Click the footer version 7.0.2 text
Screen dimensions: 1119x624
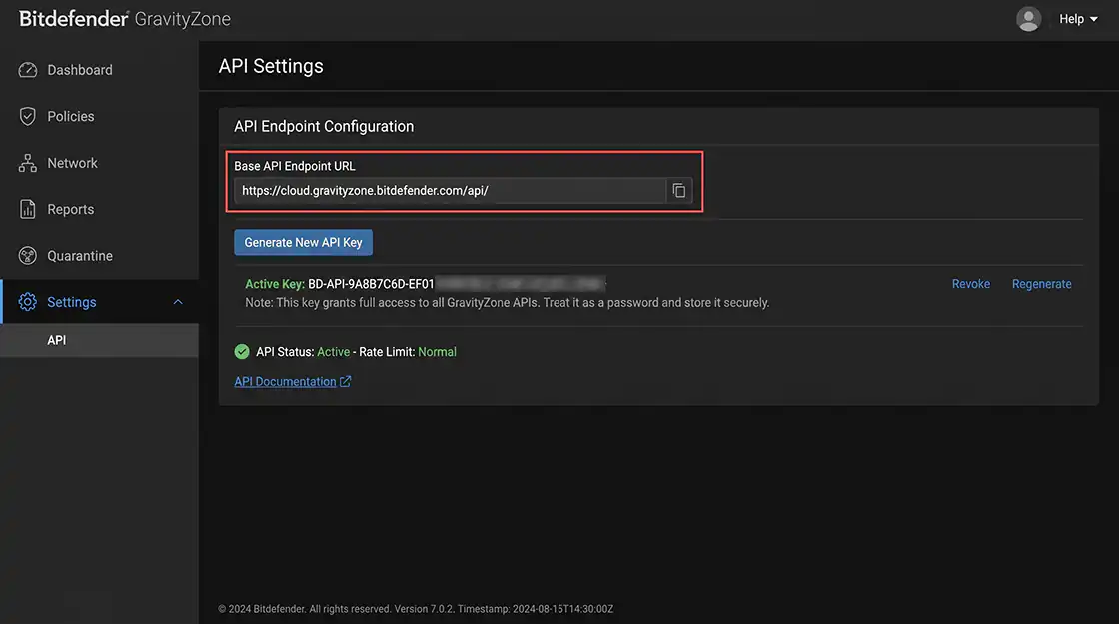point(424,609)
